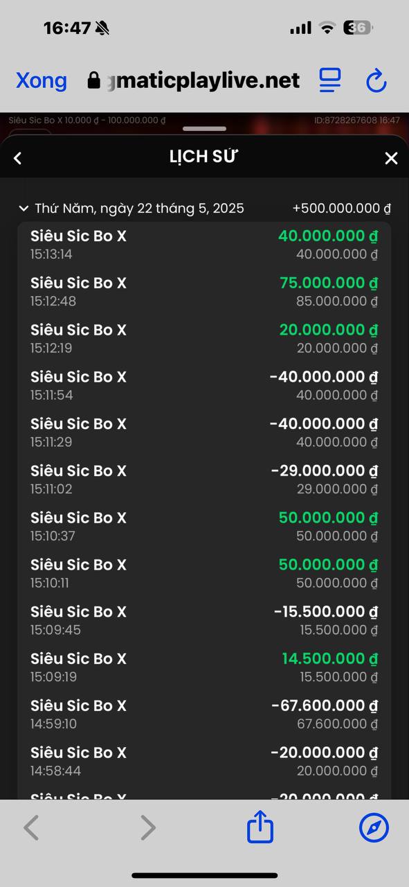Open the 15:13:14 round with 40.000.000 ₫ win

(204, 245)
